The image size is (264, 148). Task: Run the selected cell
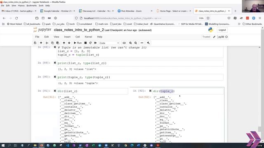78,43
